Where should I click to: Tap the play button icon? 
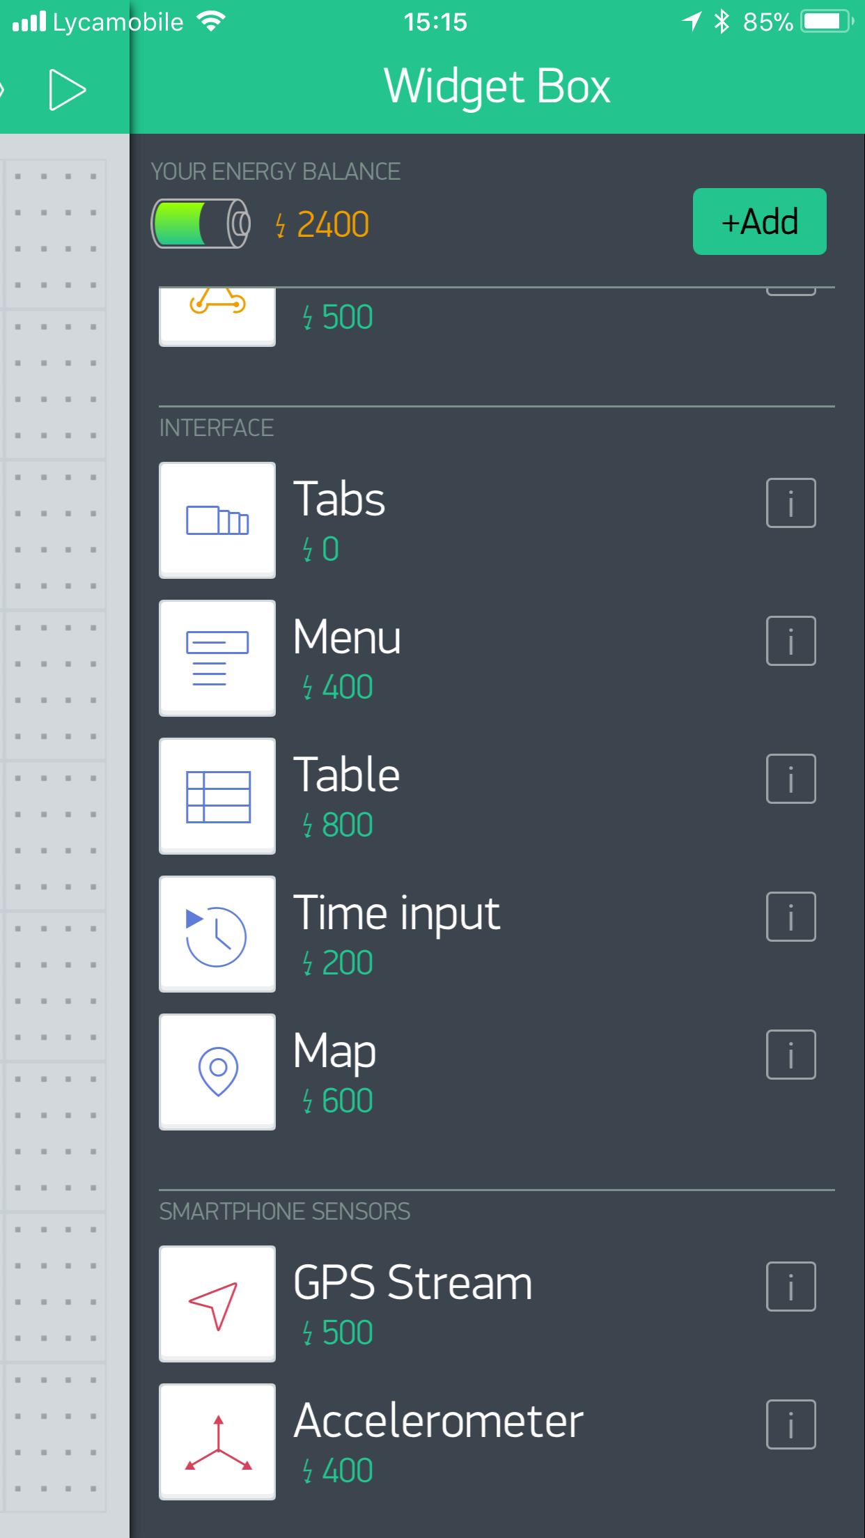pyautogui.click(x=67, y=90)
